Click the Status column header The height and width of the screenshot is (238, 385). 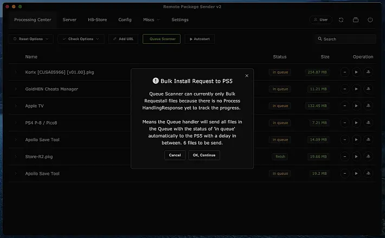(x=280, y=57)
